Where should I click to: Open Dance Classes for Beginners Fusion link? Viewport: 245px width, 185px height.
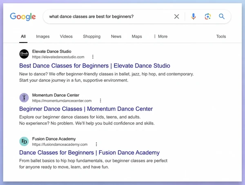(89, 153)
